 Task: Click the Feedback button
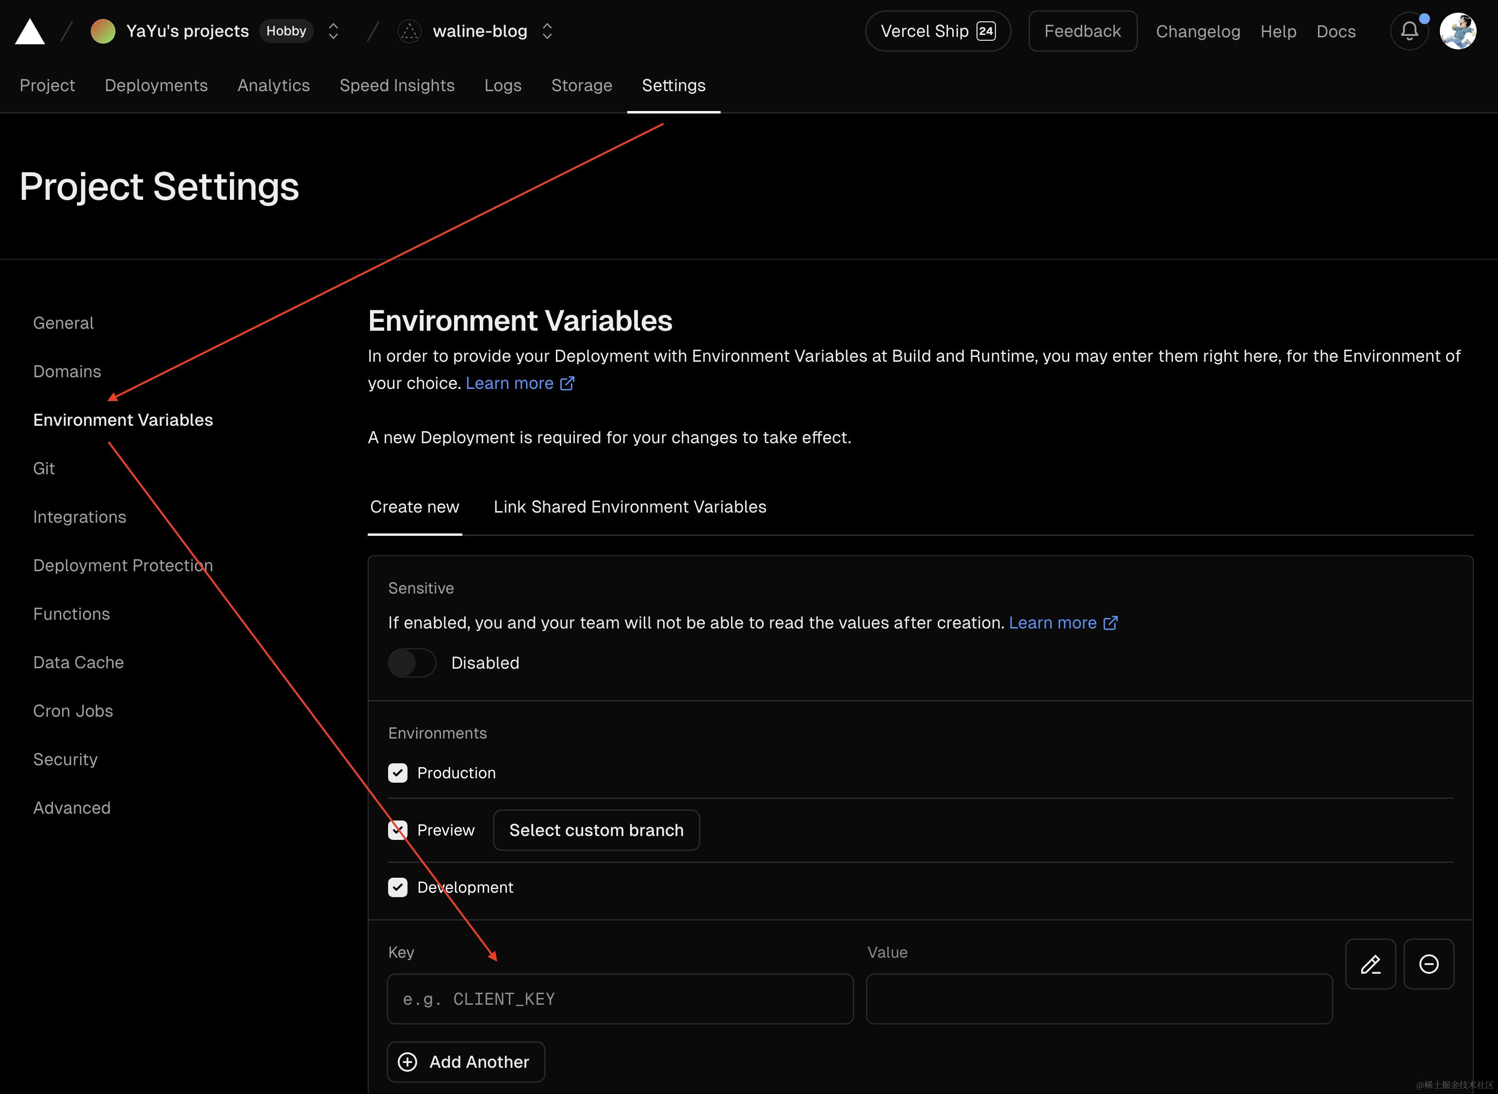click(1082, 31)
